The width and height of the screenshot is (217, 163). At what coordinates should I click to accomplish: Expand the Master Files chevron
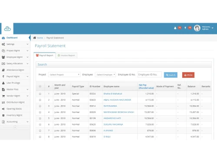(x=27, y=90)
